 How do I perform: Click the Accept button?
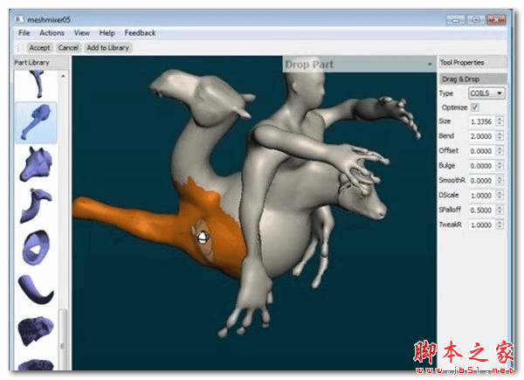[x=39, y=48]
